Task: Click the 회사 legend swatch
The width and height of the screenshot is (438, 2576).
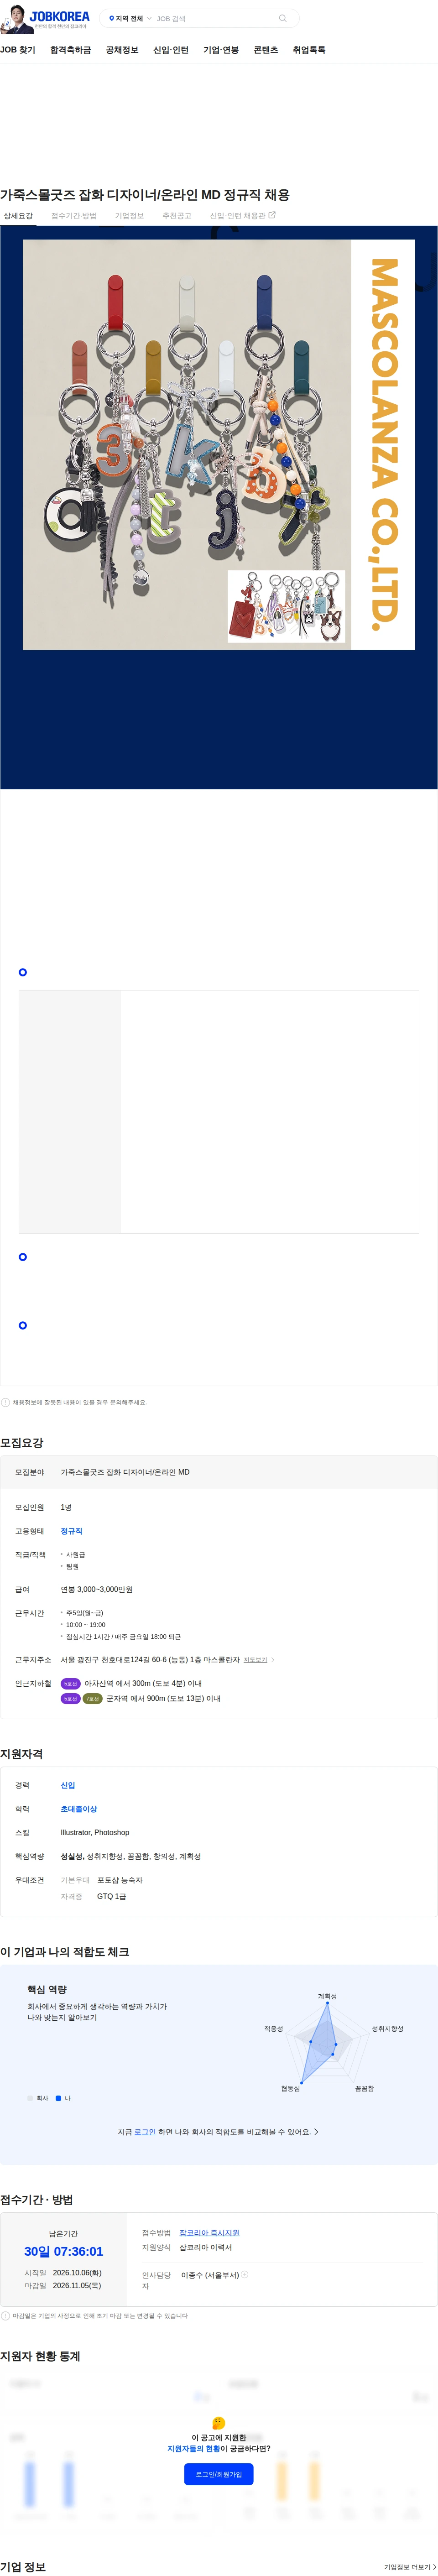Action: pyautogui.click(x=30, y=2098)
